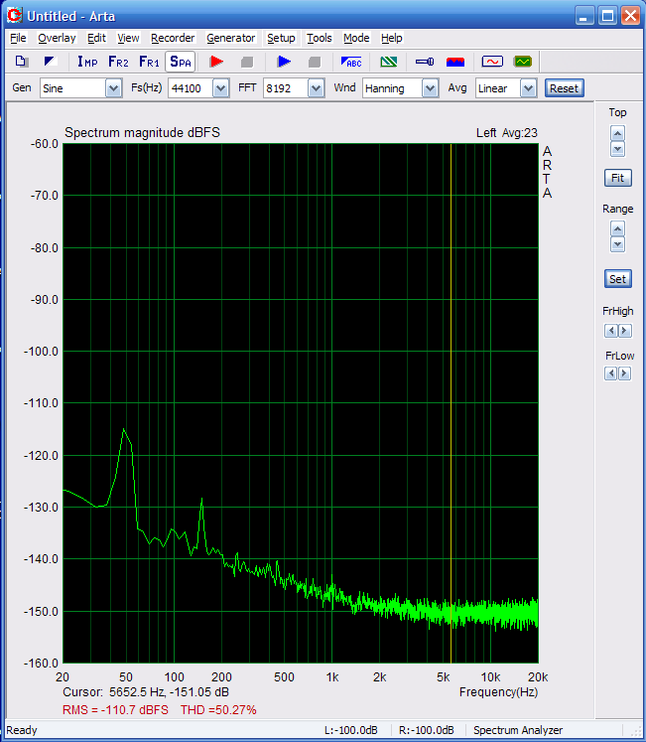Open the Fs(Hz) sampling rate dropdown
Image resolution: width=646 pixels, height=742 pixels.
[x=220, y=88]
